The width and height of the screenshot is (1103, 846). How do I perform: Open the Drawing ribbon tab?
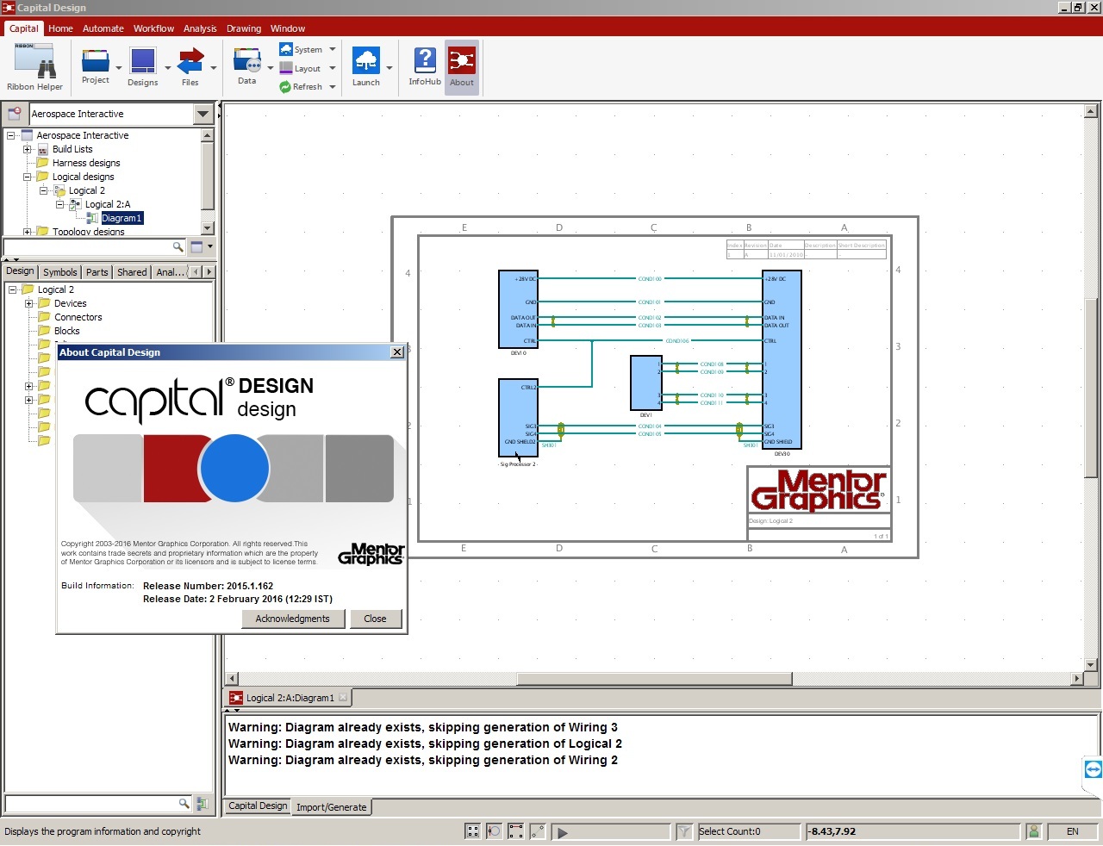[244, 28]
